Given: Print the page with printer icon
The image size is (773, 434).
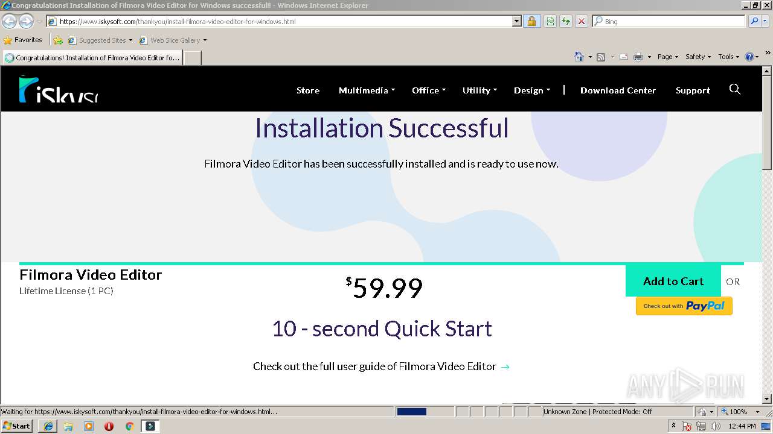Looking at the screenshot, I should coord(638,57).
